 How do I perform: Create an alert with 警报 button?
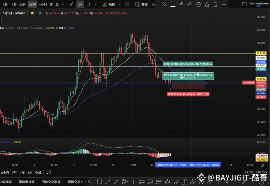pyautogui.click(x=141, y=5)
